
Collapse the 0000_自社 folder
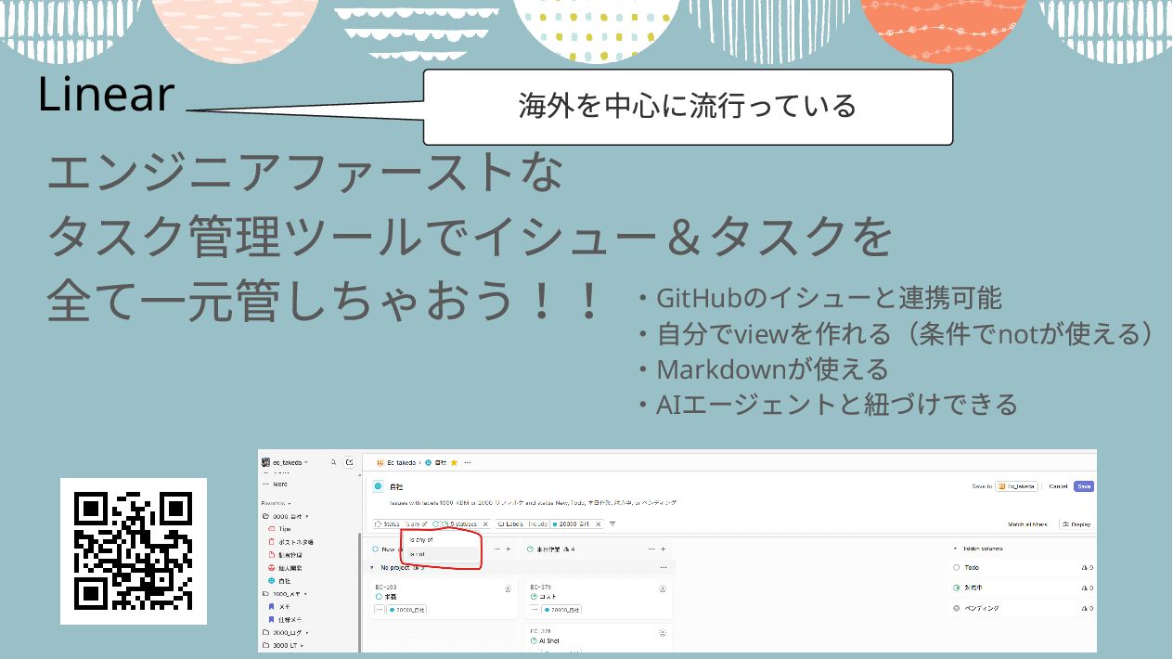[x=285, y=516]
